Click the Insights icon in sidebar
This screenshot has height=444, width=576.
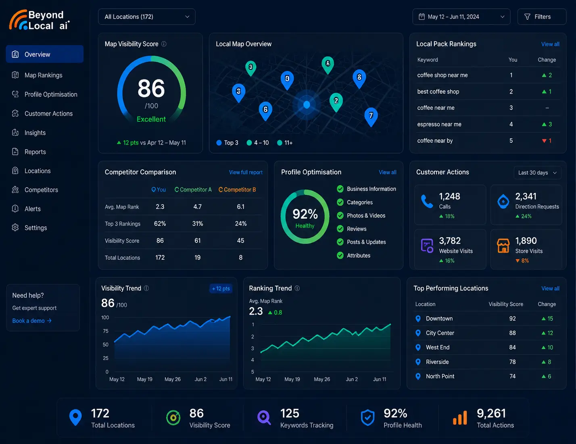(15, 132)
